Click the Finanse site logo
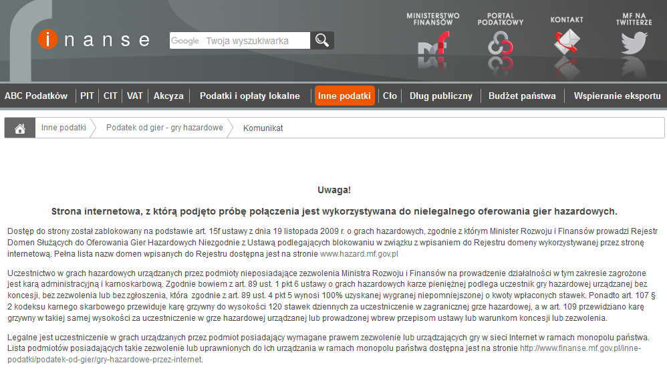The image size is (667, 371). click(x=94, y=40)
